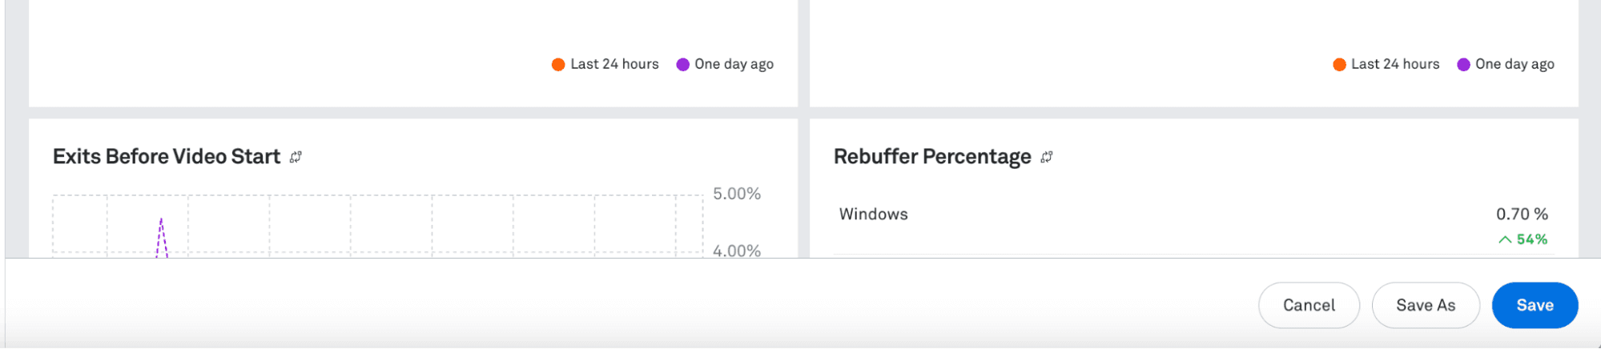
Task: Toggle the 'Last 24 hours' label in the right legend
Action: pos(1395,64)
